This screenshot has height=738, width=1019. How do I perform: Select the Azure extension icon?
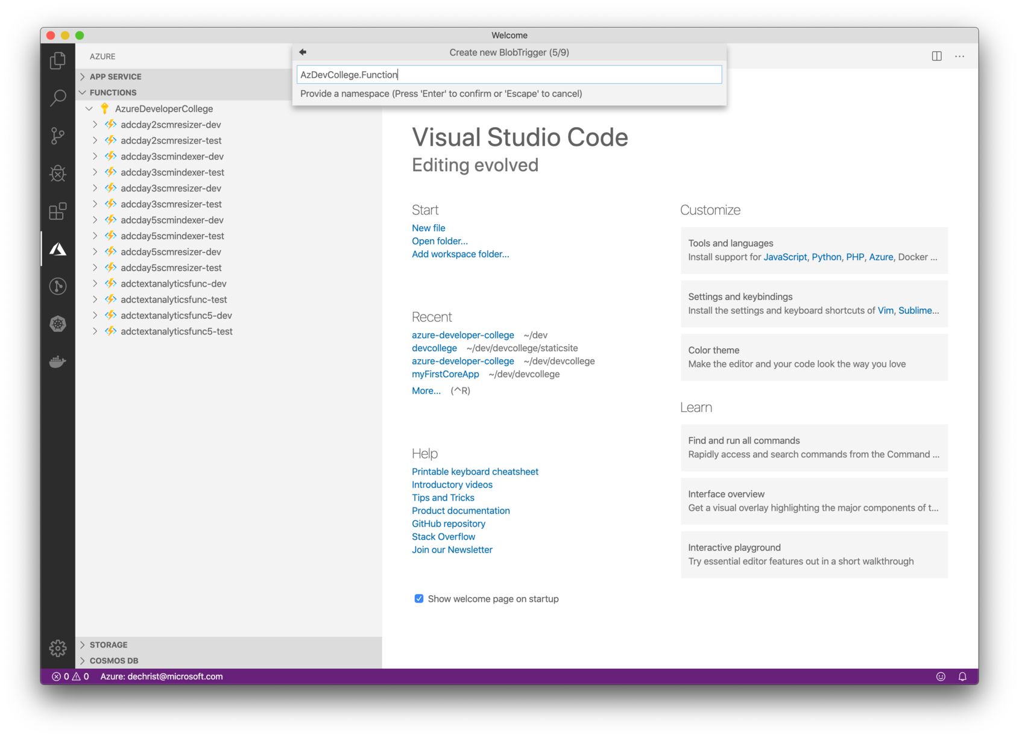[57, 248]
